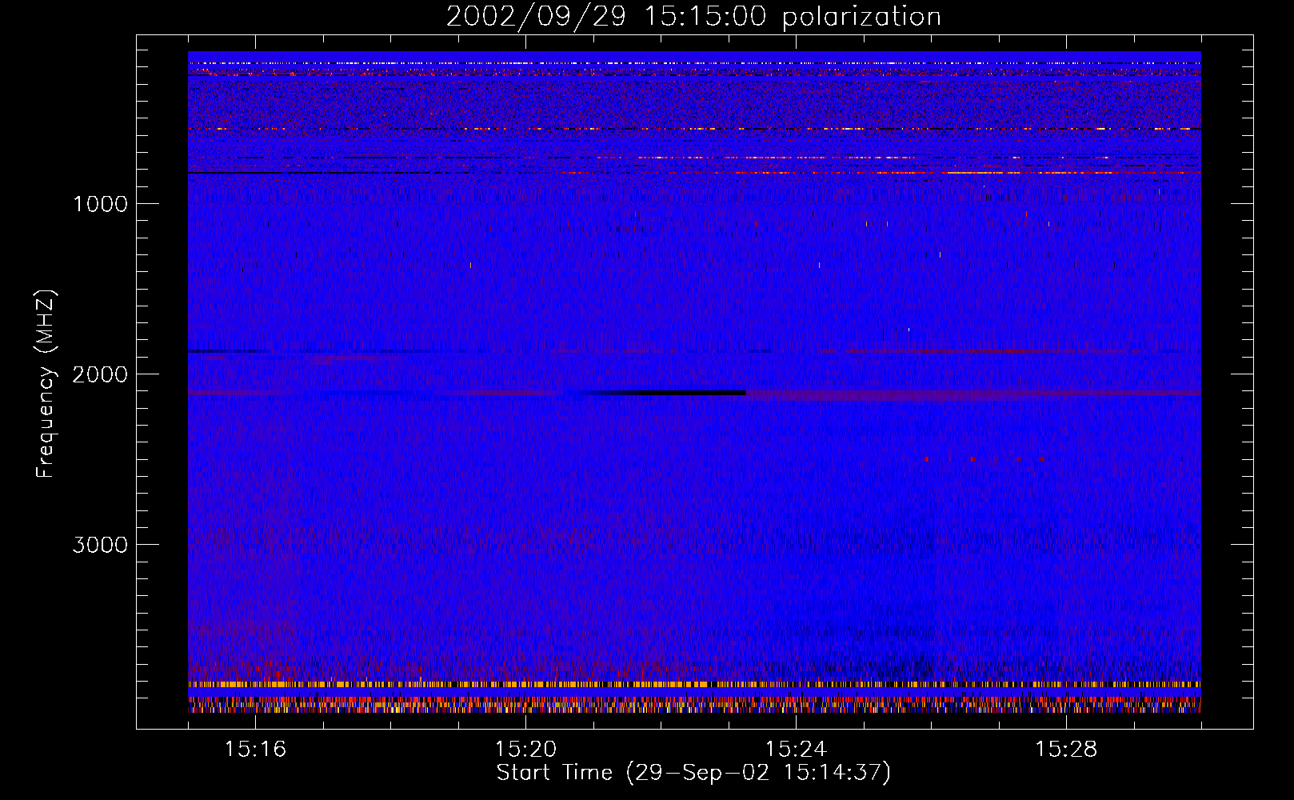Click the "15:20" time tick label
Viewport: 1294px width, 800px height.
[525, 750]
